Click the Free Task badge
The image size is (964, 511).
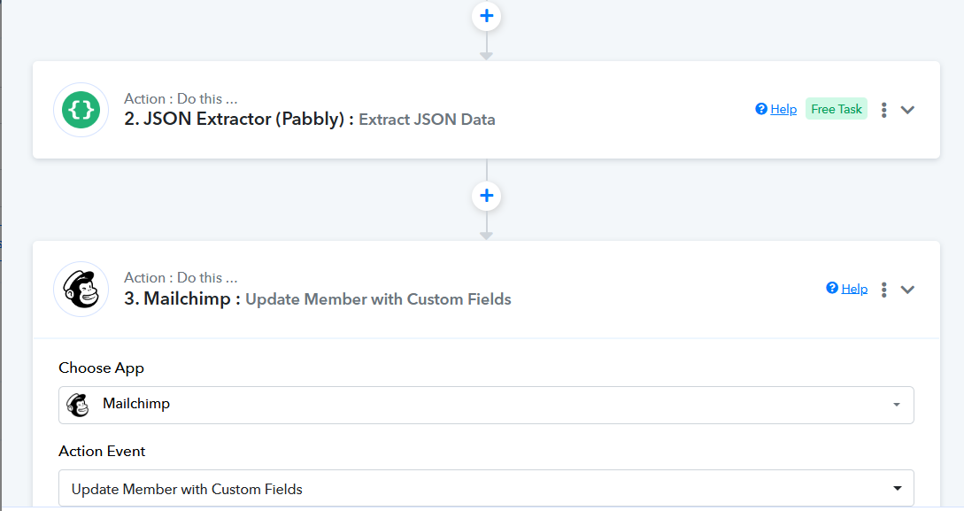pyautogui.click(x=837, y=109)
